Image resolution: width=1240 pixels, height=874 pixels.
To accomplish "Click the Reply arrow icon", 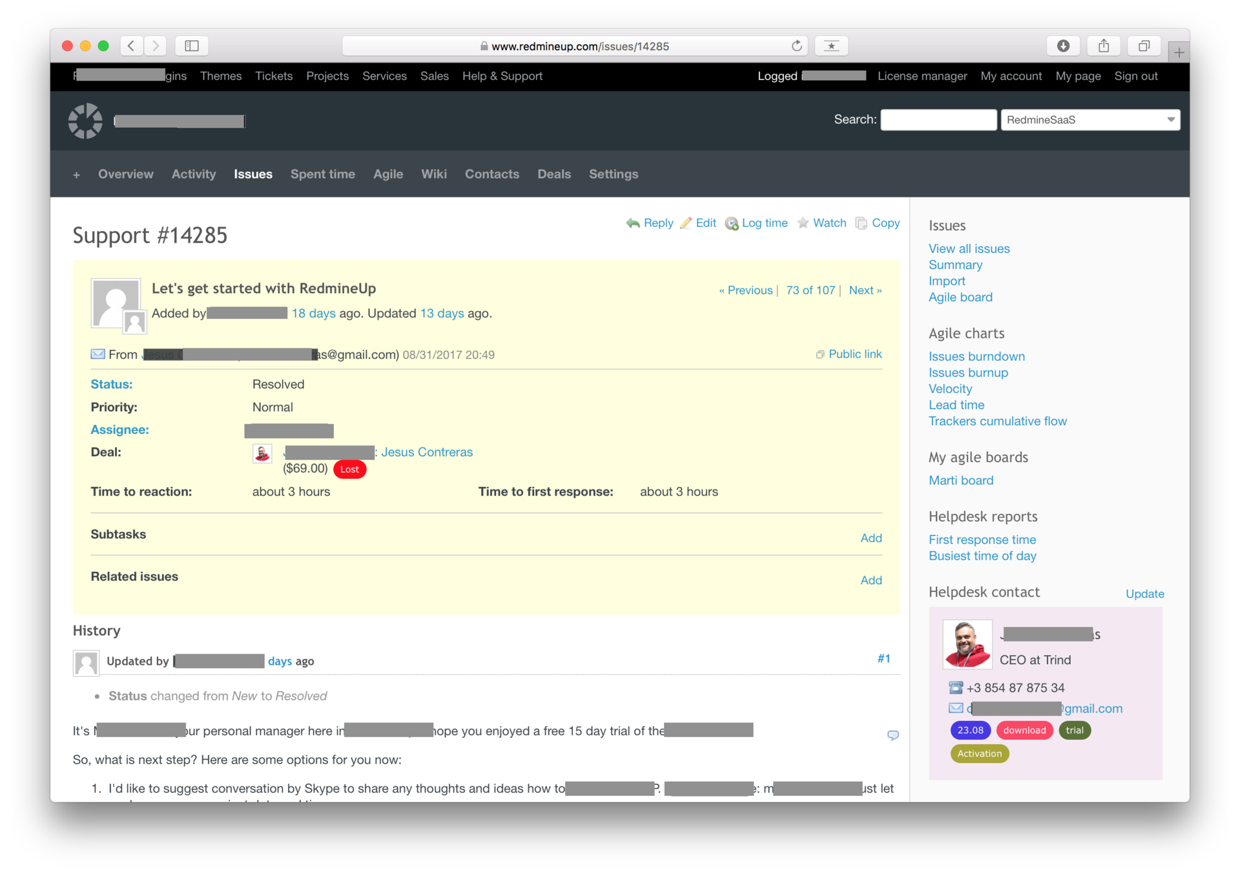I will (632, 223).
